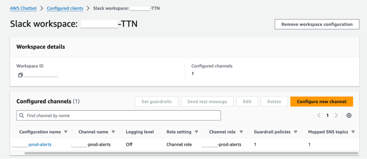
Task: Click the Slack workspace page title
Action: [x=74, y=24]
